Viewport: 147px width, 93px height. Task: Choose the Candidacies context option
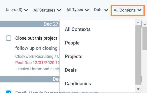78,83
